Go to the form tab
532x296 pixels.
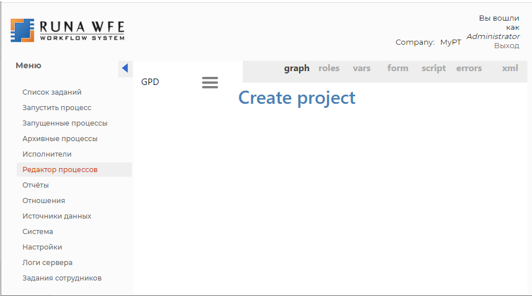click(398, 68)
